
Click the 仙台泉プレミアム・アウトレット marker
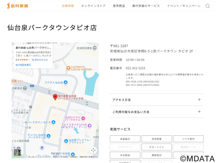coord(66,141)
